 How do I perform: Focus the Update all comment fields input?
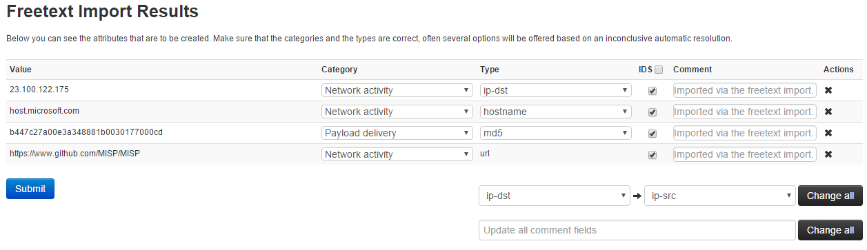tap(637, 230)
